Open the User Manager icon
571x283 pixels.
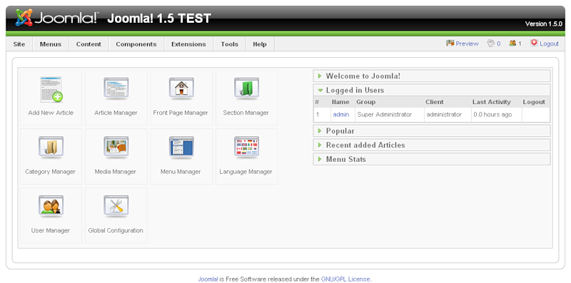coord(51,206)
